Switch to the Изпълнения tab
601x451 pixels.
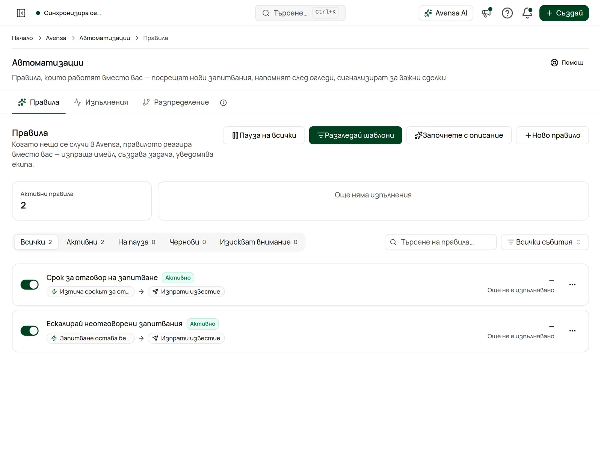point(101,102)
